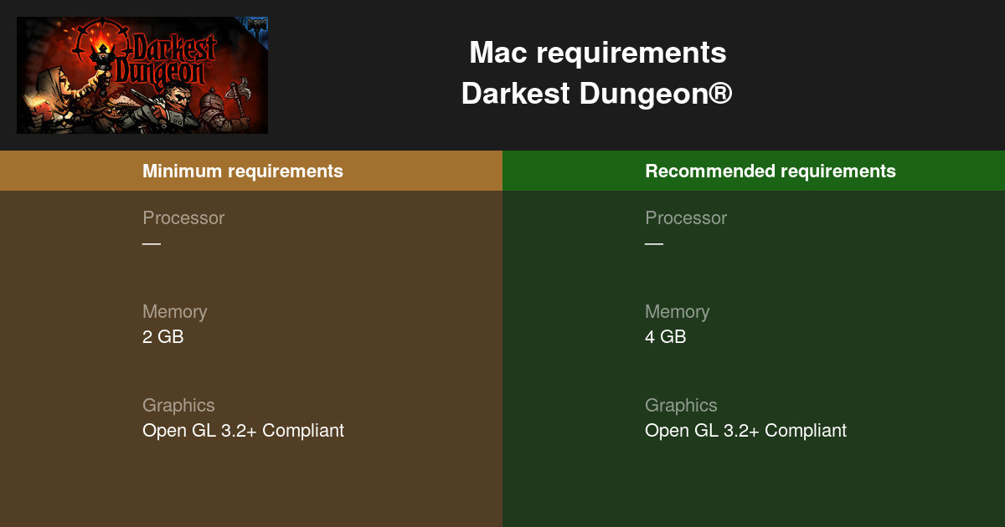The height and width of the screenshot is (527, 1005).
Task: Click the processor dash under Minimum requirements
Action: click(152, 243)
